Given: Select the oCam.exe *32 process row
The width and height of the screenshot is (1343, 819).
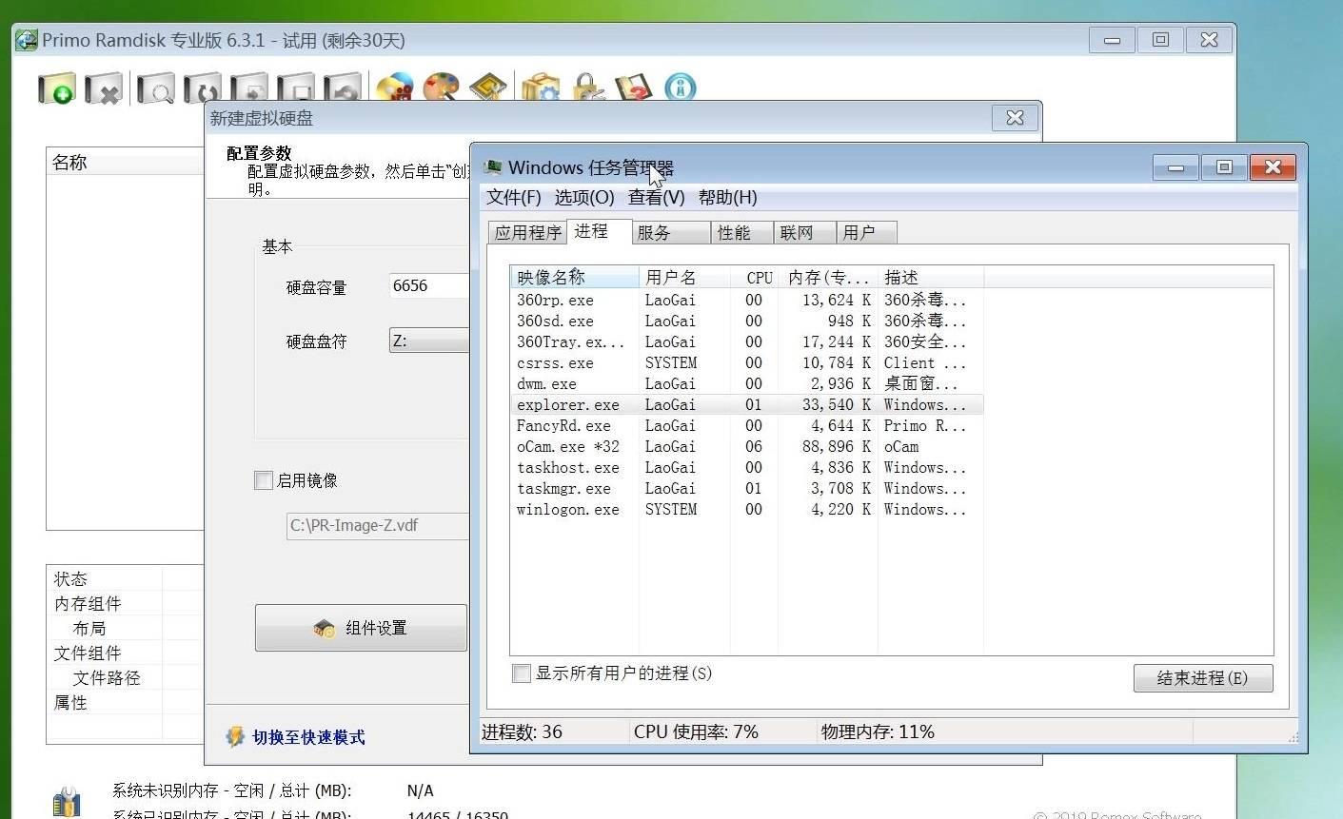Looking at the screenshot, I should pyautogui.click(x=746, y=446).
